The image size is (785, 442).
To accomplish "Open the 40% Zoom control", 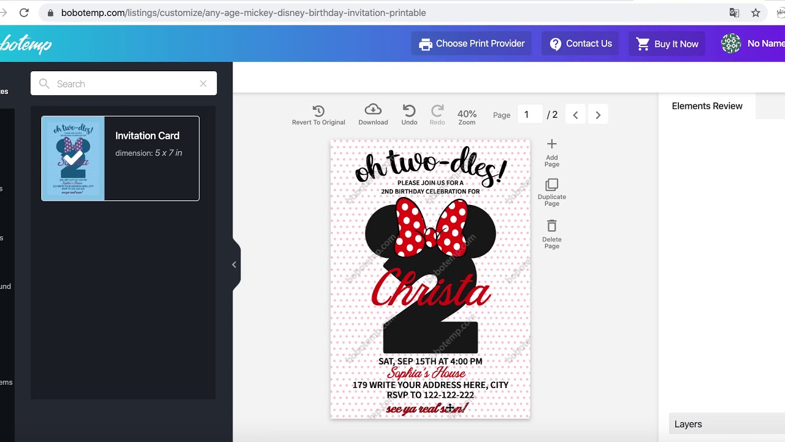I will coord(467,117).
